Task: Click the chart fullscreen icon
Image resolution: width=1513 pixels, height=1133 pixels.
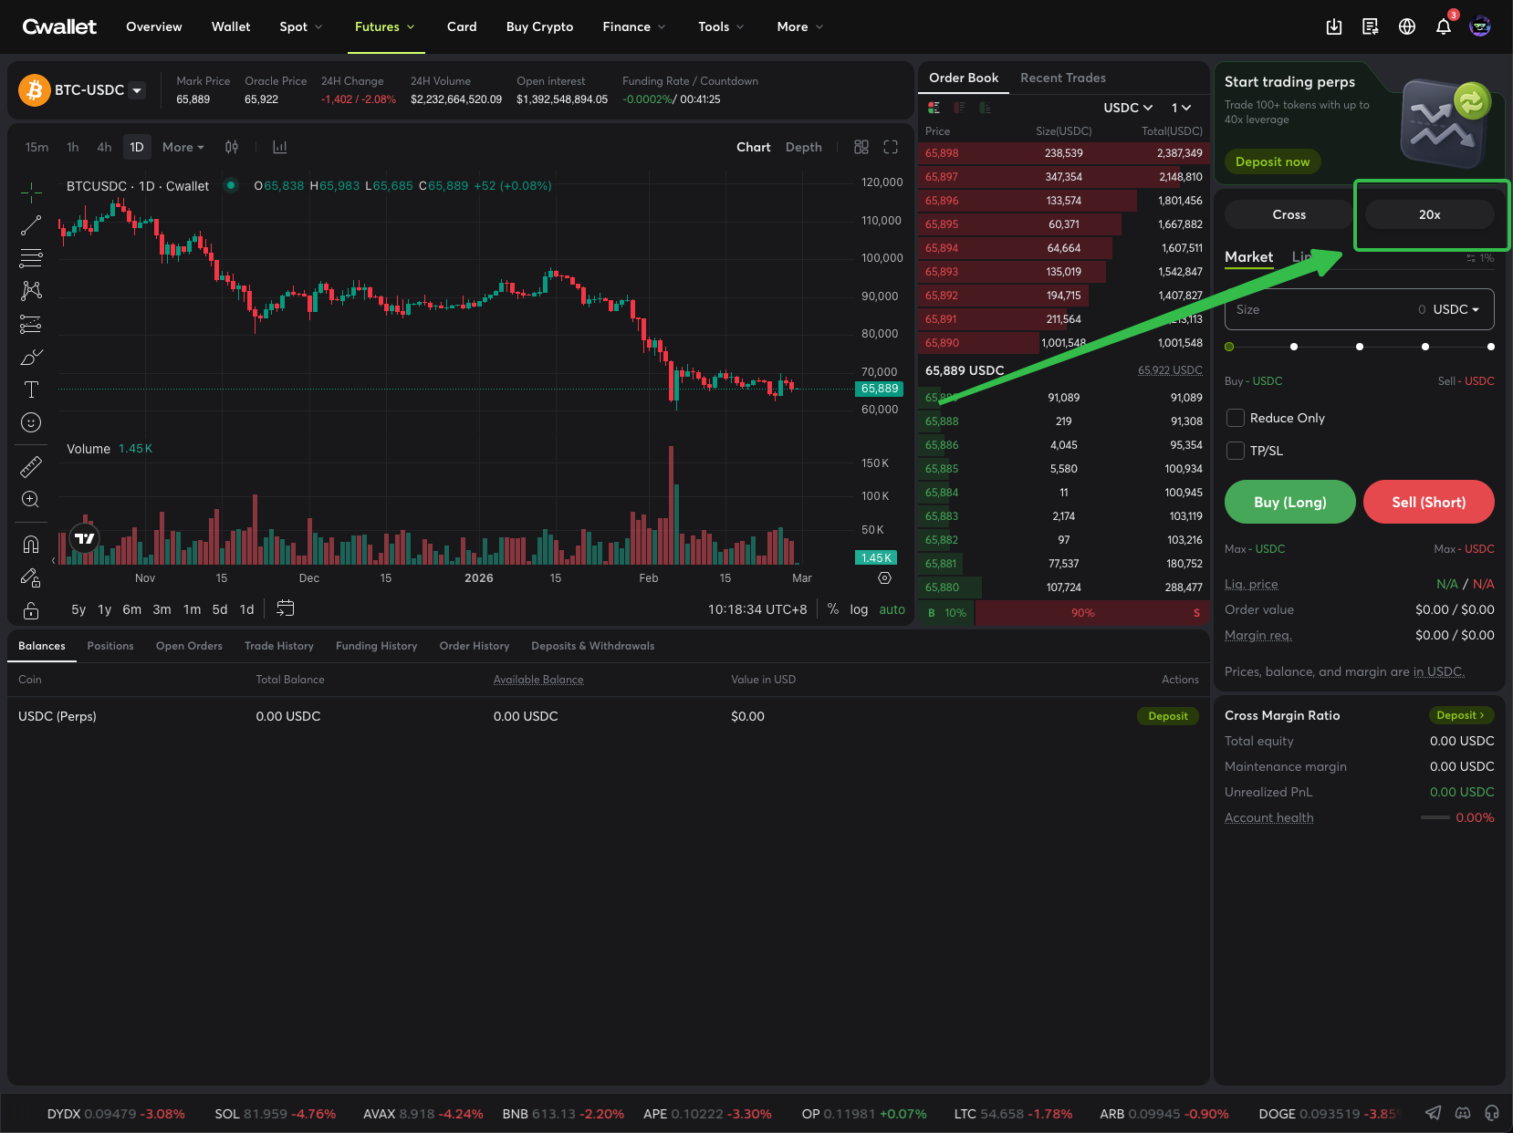Action: pos(891,147)
